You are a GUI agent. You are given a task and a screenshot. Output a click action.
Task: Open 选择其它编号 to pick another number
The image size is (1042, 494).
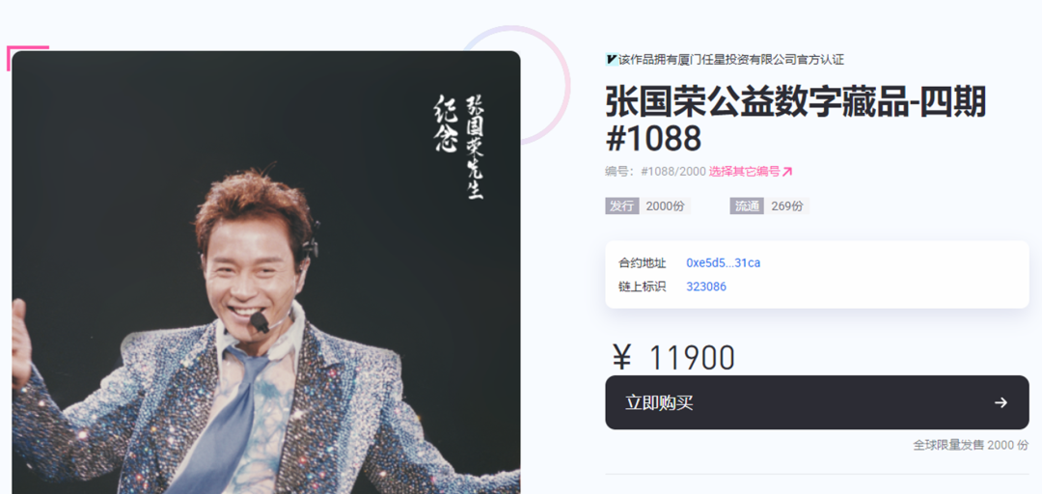point(744,172)
